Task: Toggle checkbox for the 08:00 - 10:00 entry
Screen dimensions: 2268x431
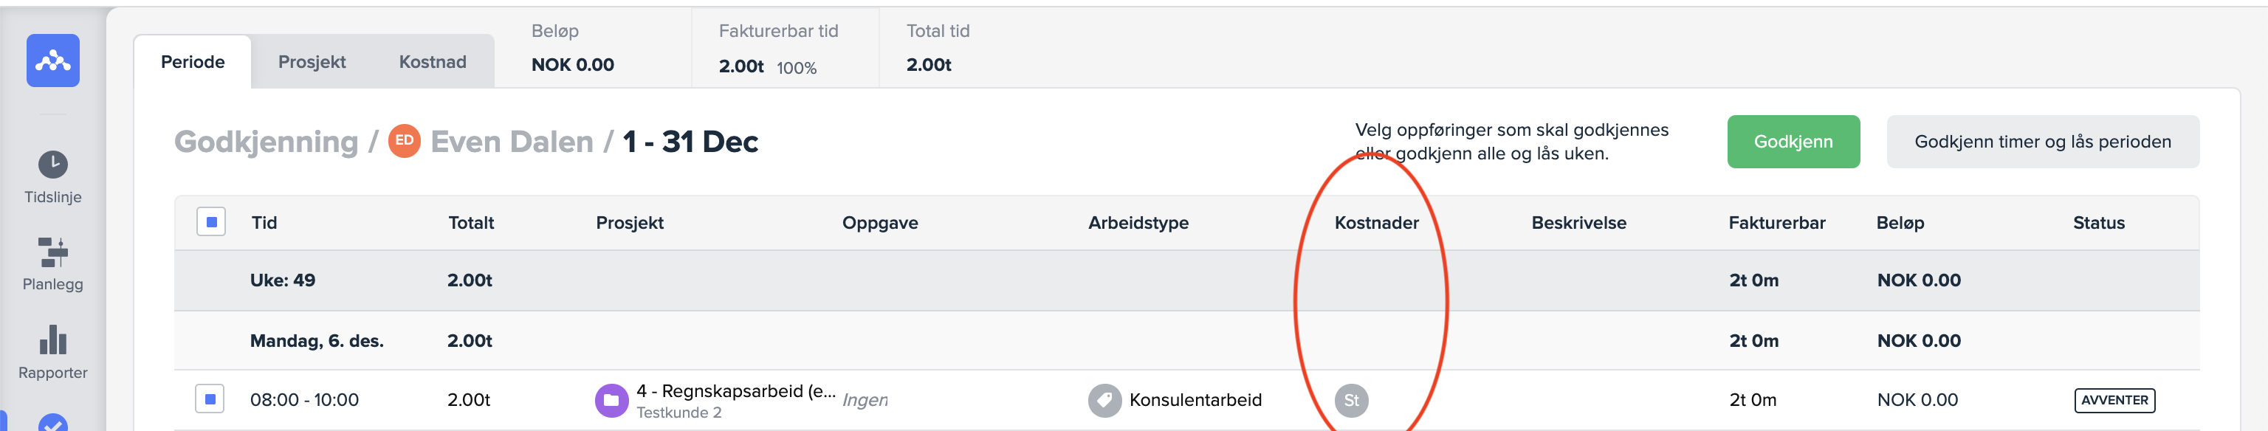Action: 210,399
